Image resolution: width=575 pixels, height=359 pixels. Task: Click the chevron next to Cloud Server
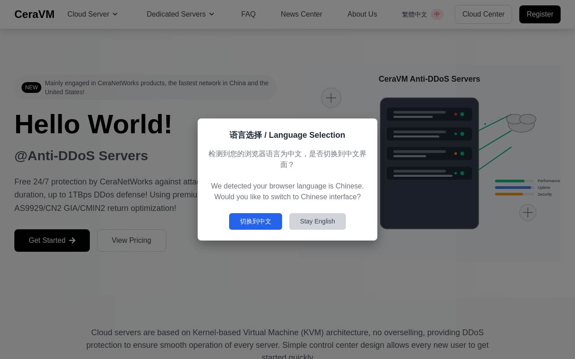(115, 14)
